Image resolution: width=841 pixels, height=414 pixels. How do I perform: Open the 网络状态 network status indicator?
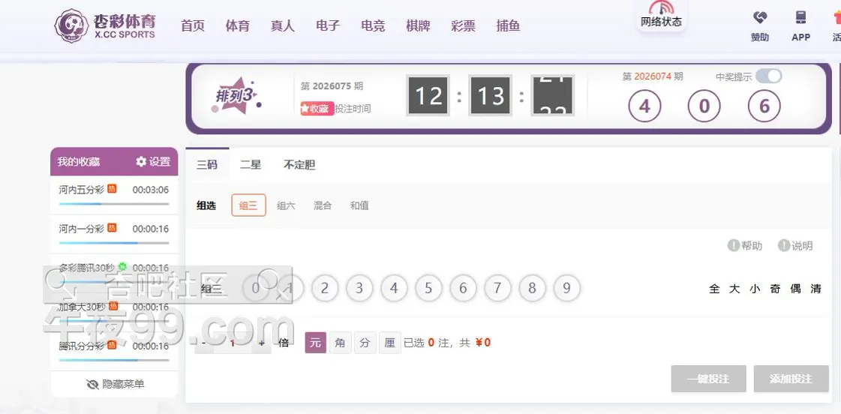pyautogui.click(x=661, y=15)
